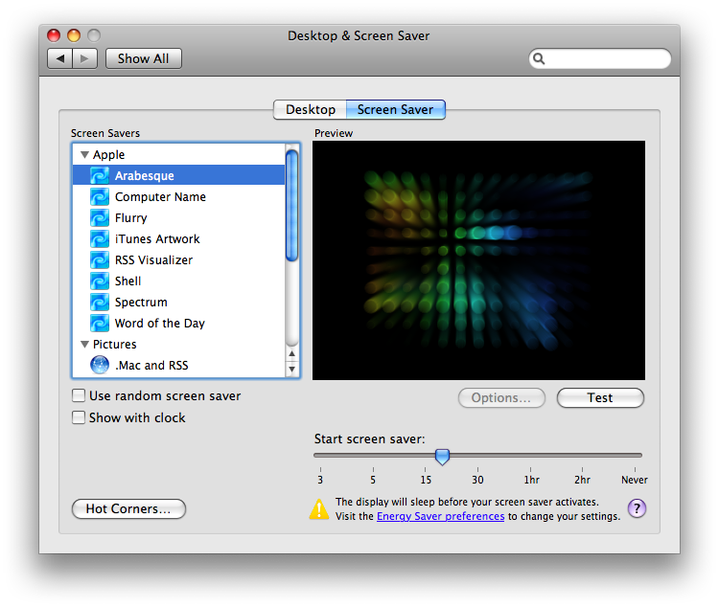Viewport: 719px width, 607px height.
Task: Click the yellow warning triangle icon
Action: 319,509
